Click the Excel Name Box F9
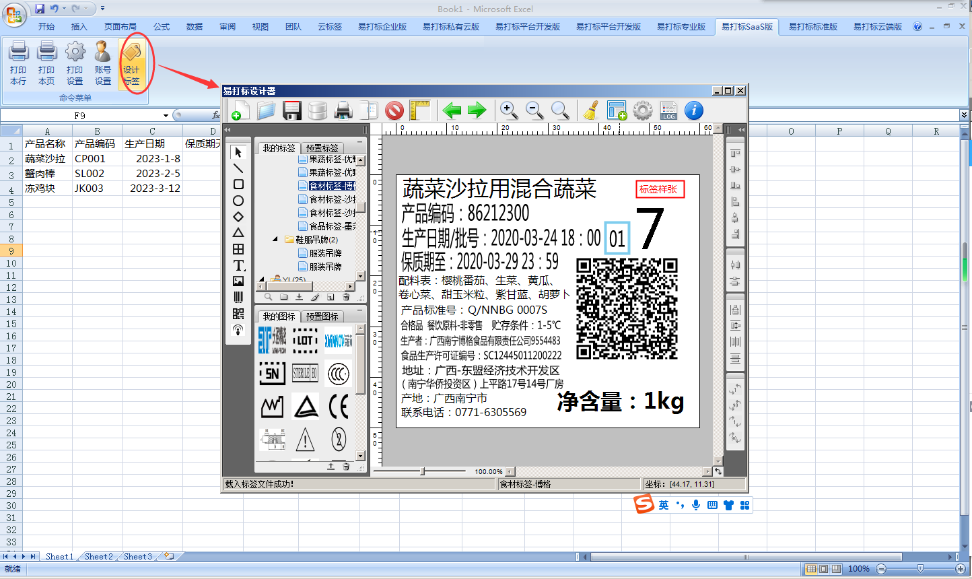The width and height of the screenshot is (972, 579). pyautogui.click(x=80, y=116)
